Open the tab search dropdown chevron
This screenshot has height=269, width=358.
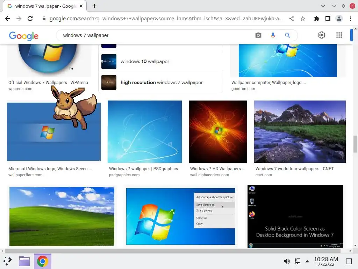(323, 6)
